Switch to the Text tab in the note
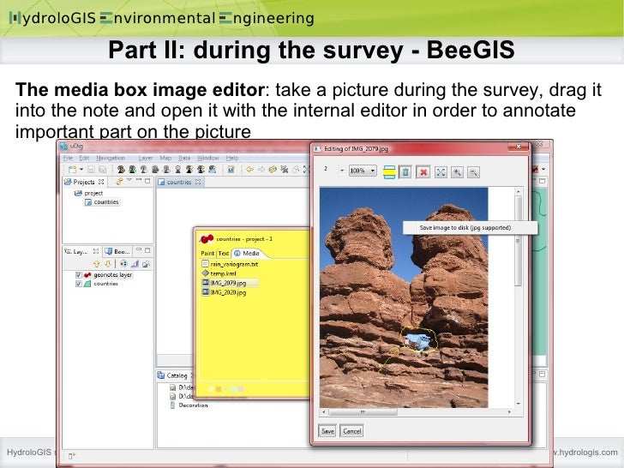 [224, 254]
